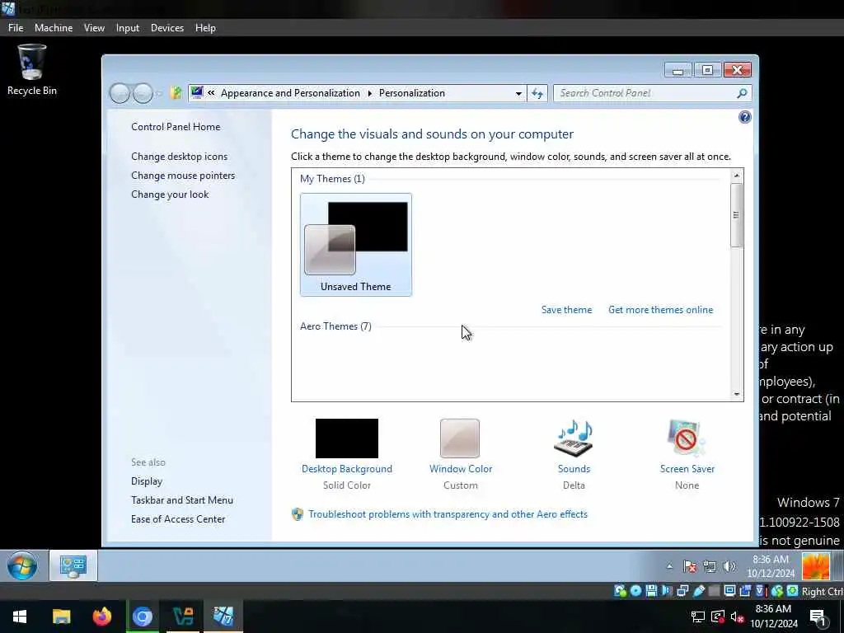The height and width of the screenshot is (633, 844).
Task: Click the shield icon beside Troubleshoot link
Action: (x=297, y=514)
